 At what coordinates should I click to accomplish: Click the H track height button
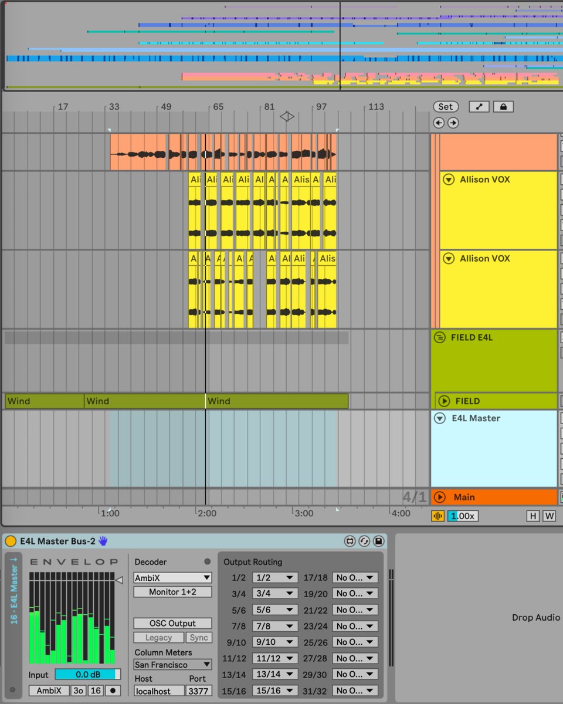[533, 516]
